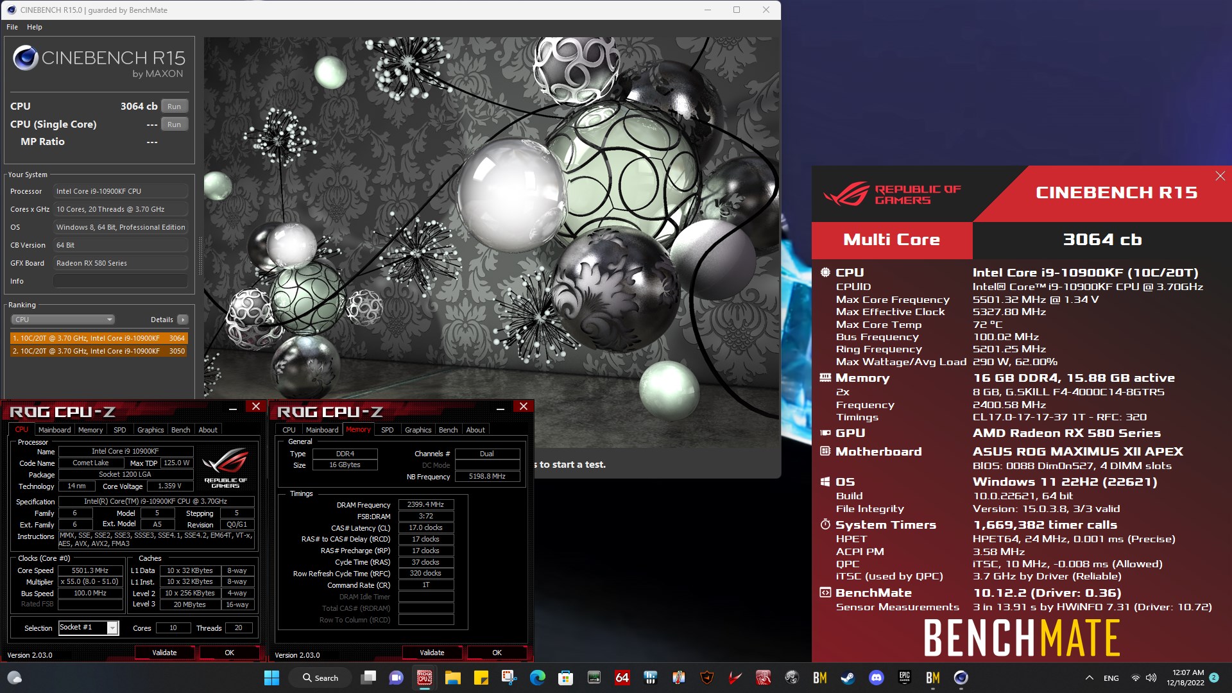
Task: Open the Bench tab in left CPU-Z
Action: pos(181,430)
